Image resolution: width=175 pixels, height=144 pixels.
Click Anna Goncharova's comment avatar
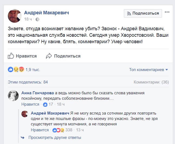(x=13, y=96)
